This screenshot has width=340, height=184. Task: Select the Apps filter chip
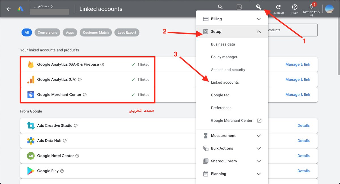70,33
